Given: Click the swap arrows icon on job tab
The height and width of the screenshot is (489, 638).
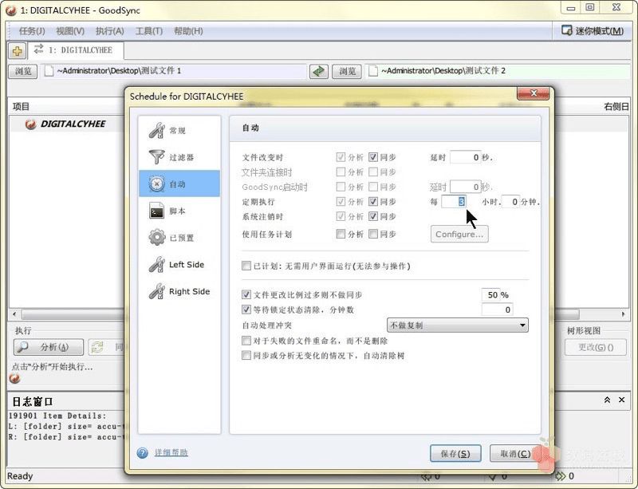Looking at the screenshot, I should [38, 49].
